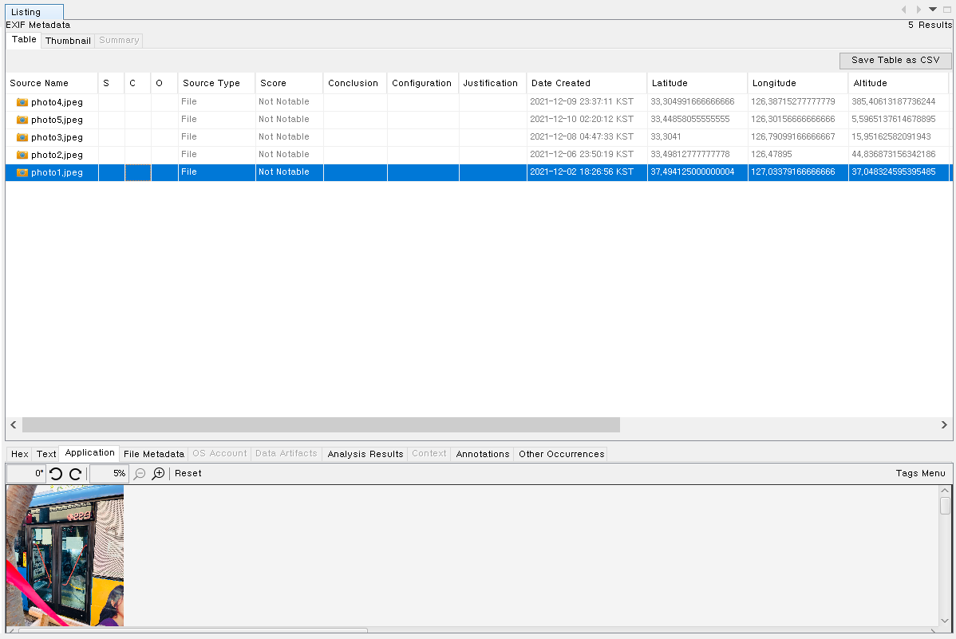
Task: Switch to the Thumbnail tab
Action: [68, 41]
